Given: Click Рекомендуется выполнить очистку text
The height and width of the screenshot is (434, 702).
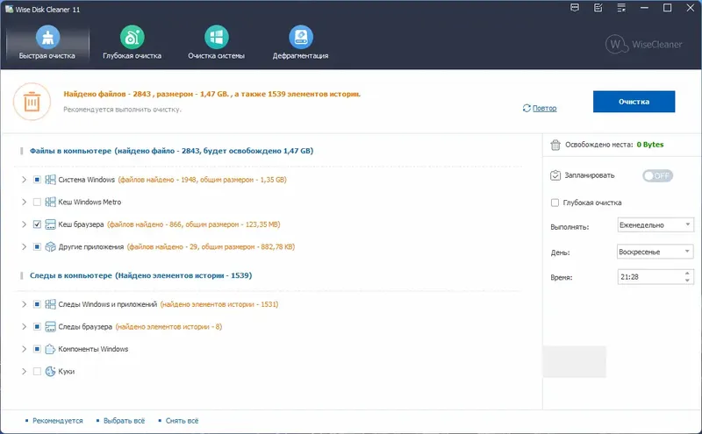Looking at the screenshot, I should [x=122, y=110].
